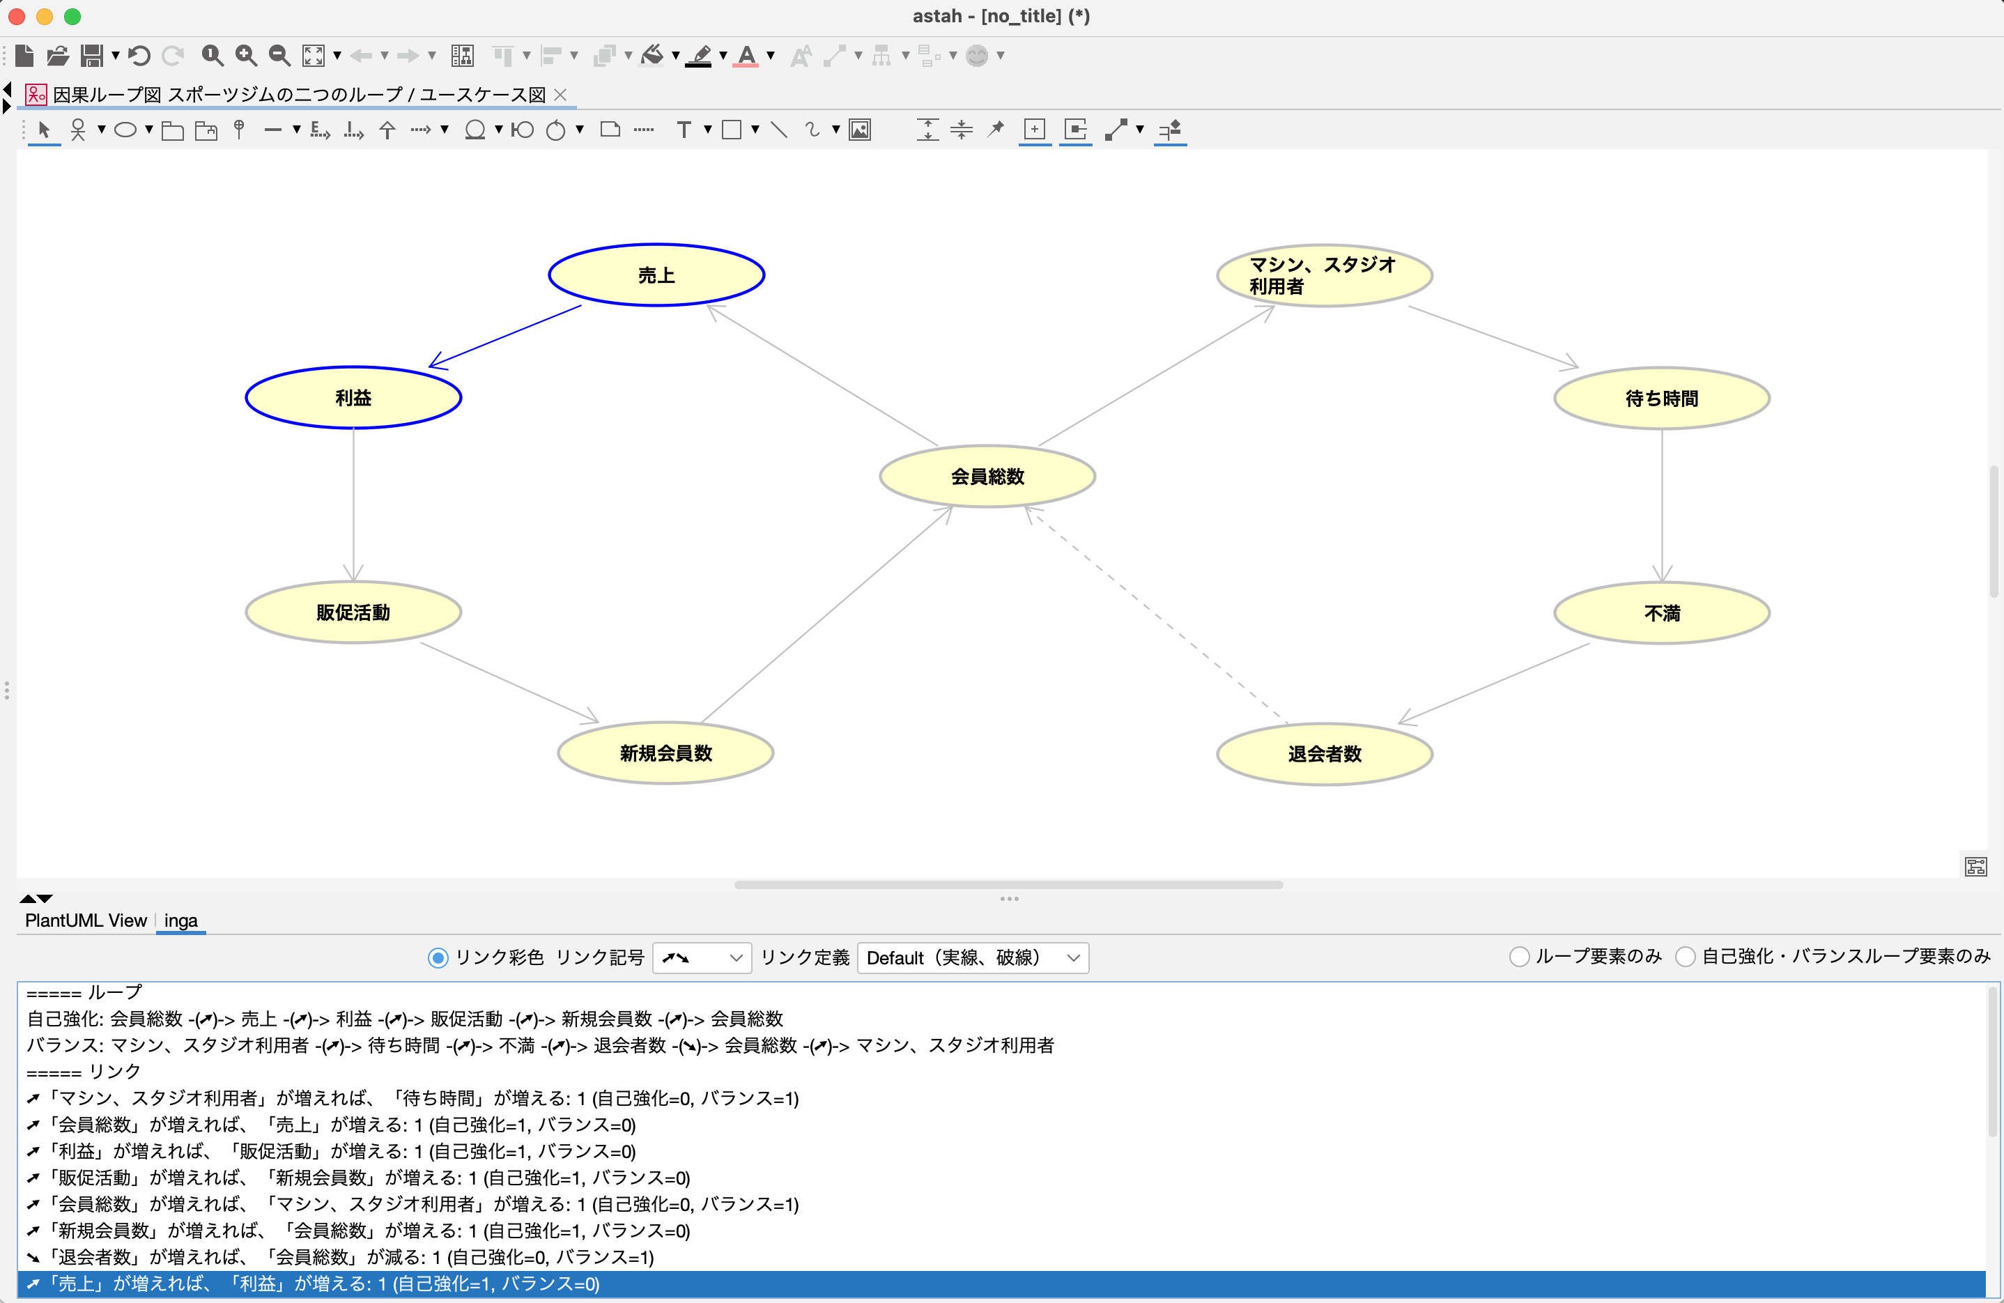Click the zoom in magnifier icon
The height and width of the screenshot is (1303, 2004).
(246, 56)
